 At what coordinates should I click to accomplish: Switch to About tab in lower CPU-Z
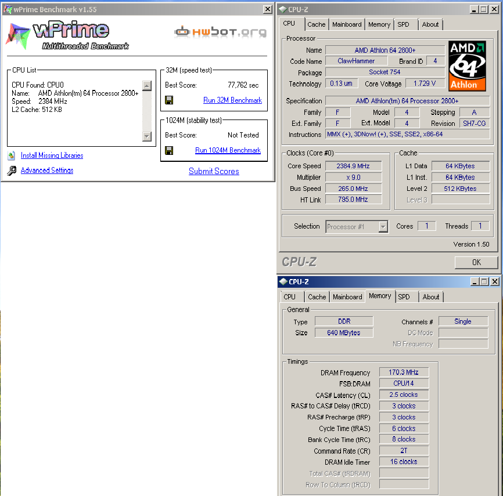(x=431, y=297)
